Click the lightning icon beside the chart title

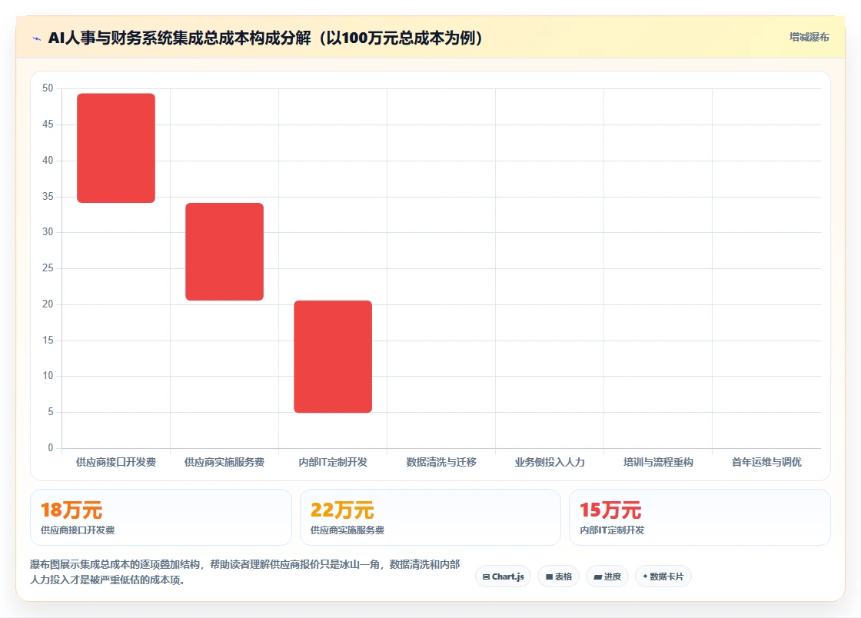click(x=37, y=38)
